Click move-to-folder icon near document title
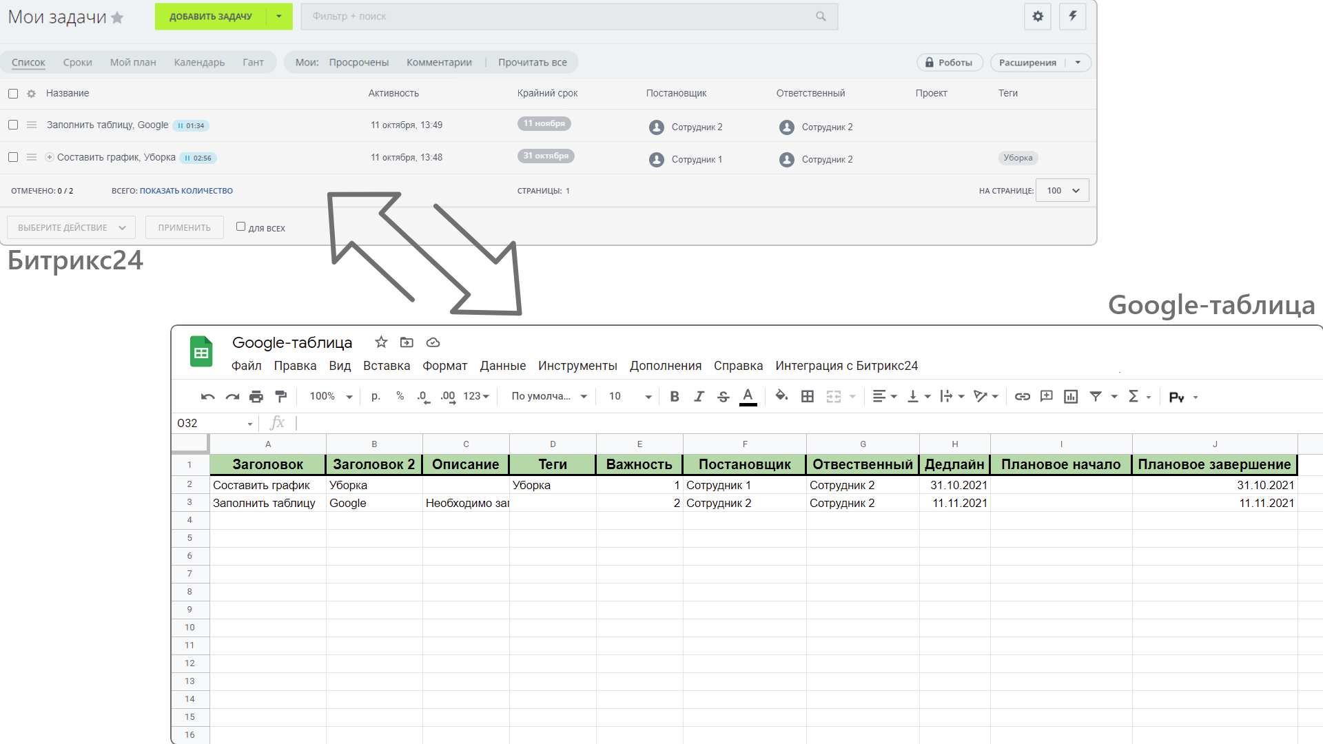The width and height of the screenshot is (1323, 744). click(407, 342)
